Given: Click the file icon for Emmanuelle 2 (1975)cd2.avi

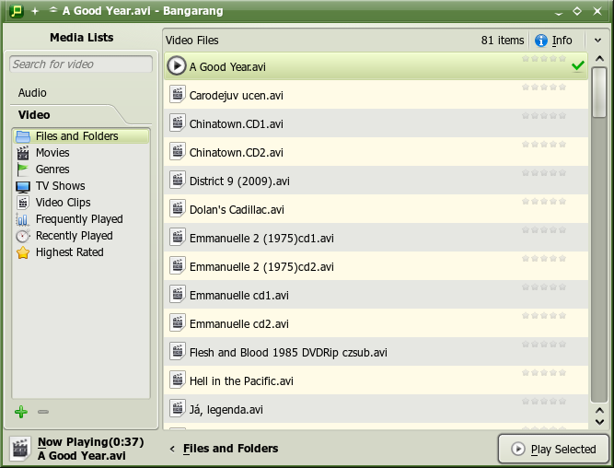Looking at the screenshot, I should [x=178, y=266].
